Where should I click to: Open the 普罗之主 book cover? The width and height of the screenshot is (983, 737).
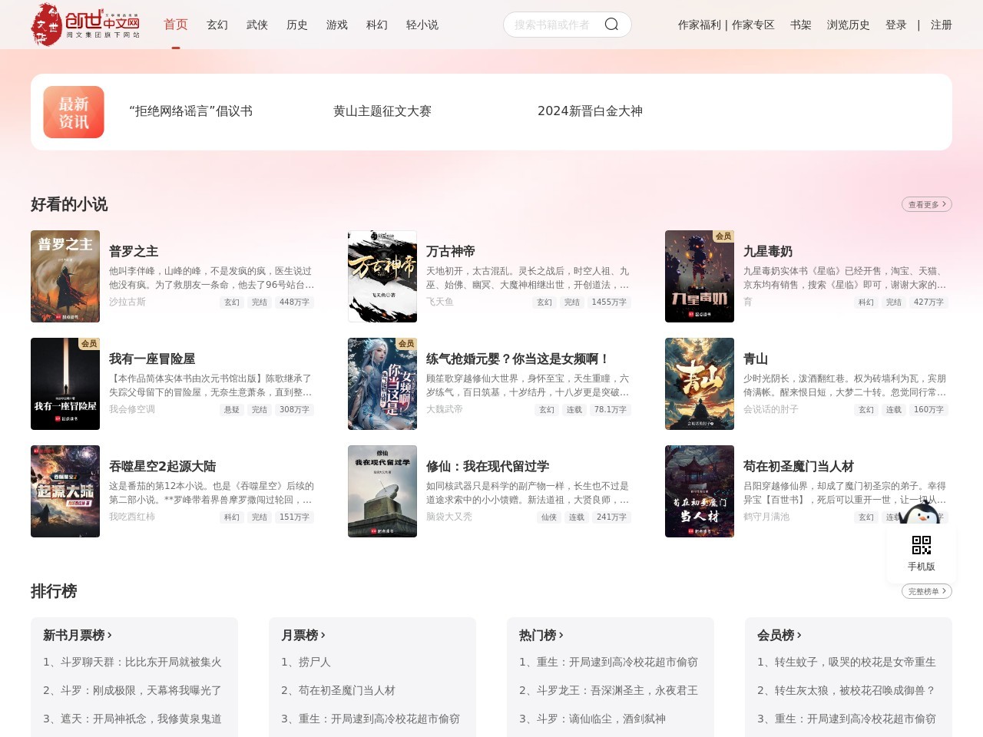point(65,276)
